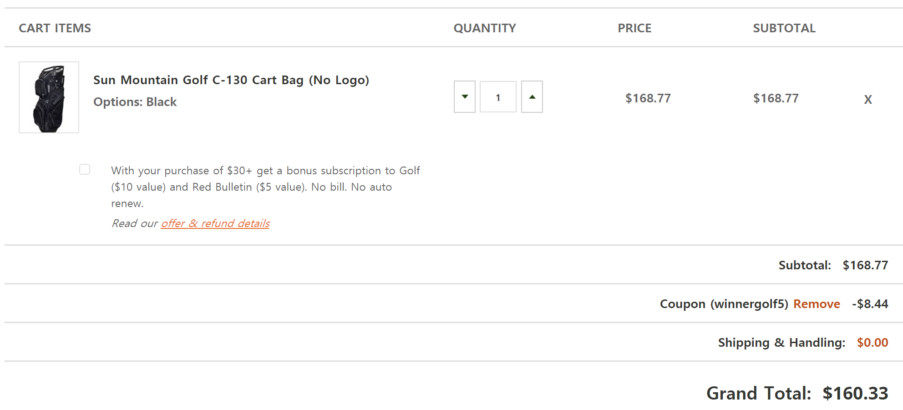
Task: Click the Options: Black text
Action: (135, 102)
